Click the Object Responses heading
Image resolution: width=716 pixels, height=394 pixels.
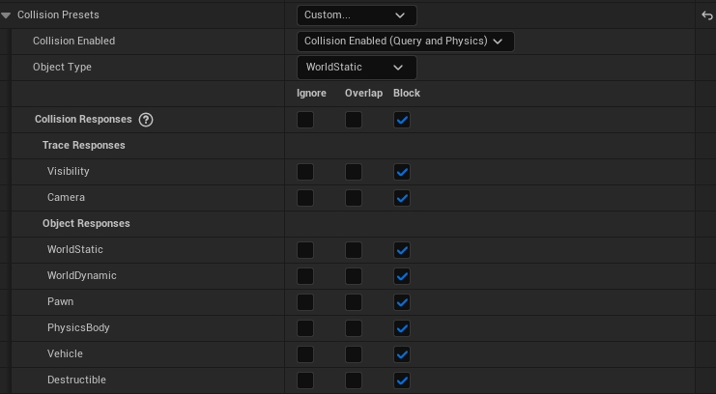click(x=86, y=224)
